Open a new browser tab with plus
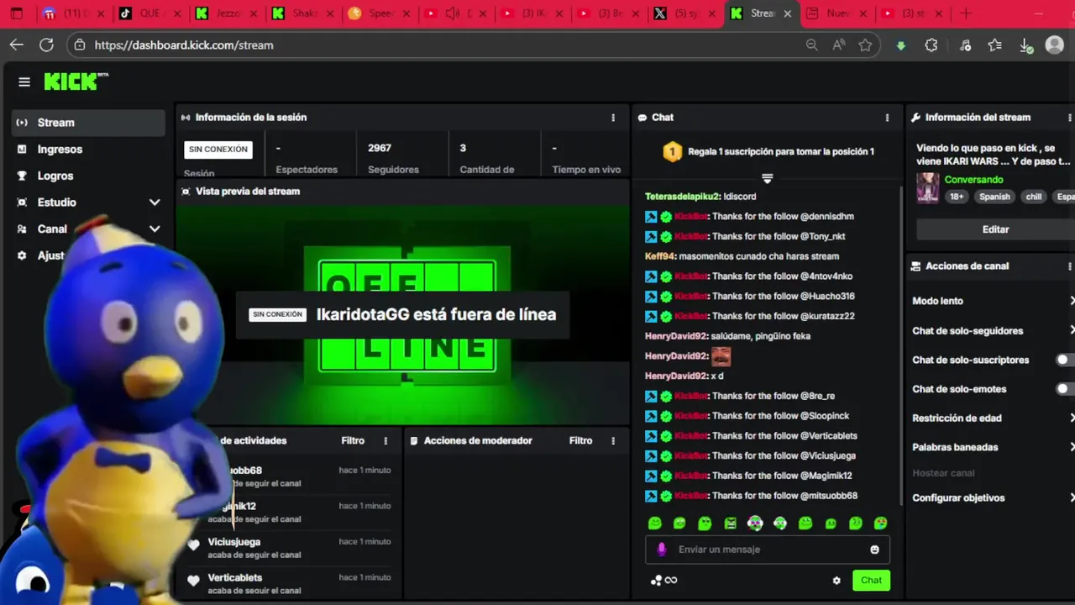The image size is (1075, 605). (966, 13)
